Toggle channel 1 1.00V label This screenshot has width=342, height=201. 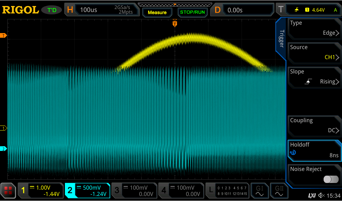(x=43, y=188)
